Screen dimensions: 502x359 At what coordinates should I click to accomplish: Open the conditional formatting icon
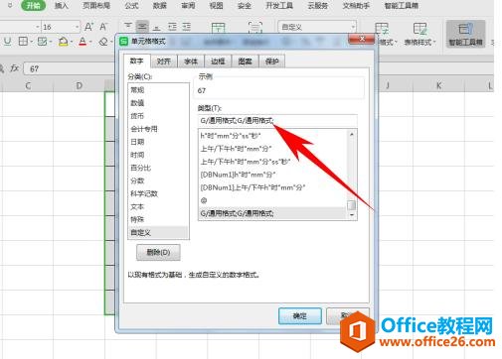point(382,28)
